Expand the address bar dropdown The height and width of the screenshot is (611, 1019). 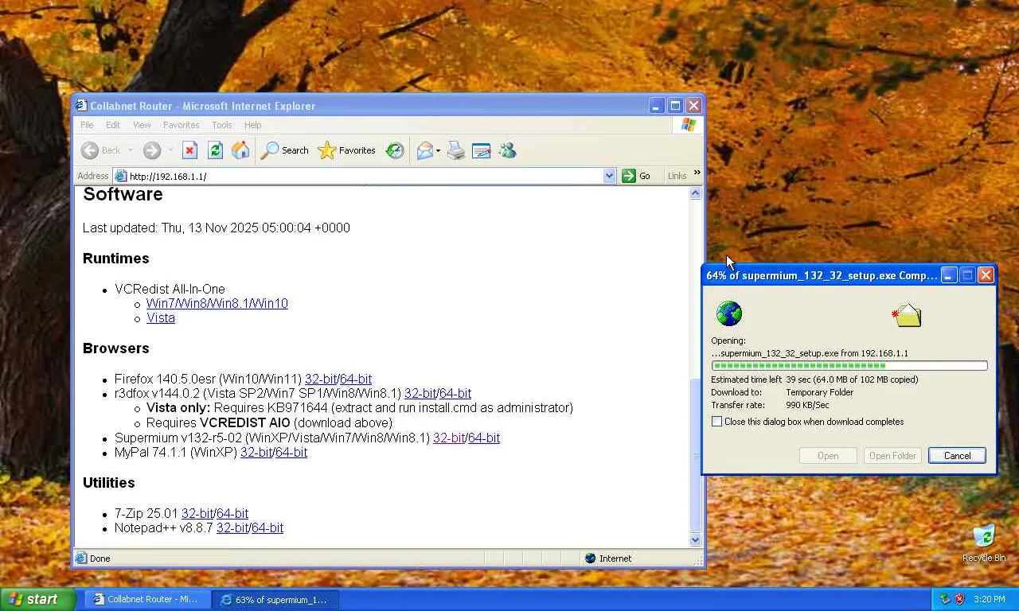[x=610, y=176]
